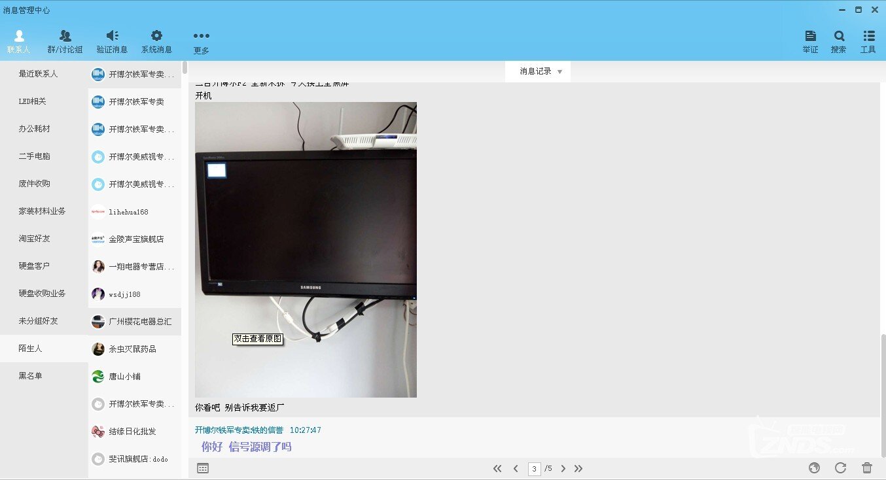Select contact 广州樱花电器总汇
The image size is (886, 480).
pos(135,322)
